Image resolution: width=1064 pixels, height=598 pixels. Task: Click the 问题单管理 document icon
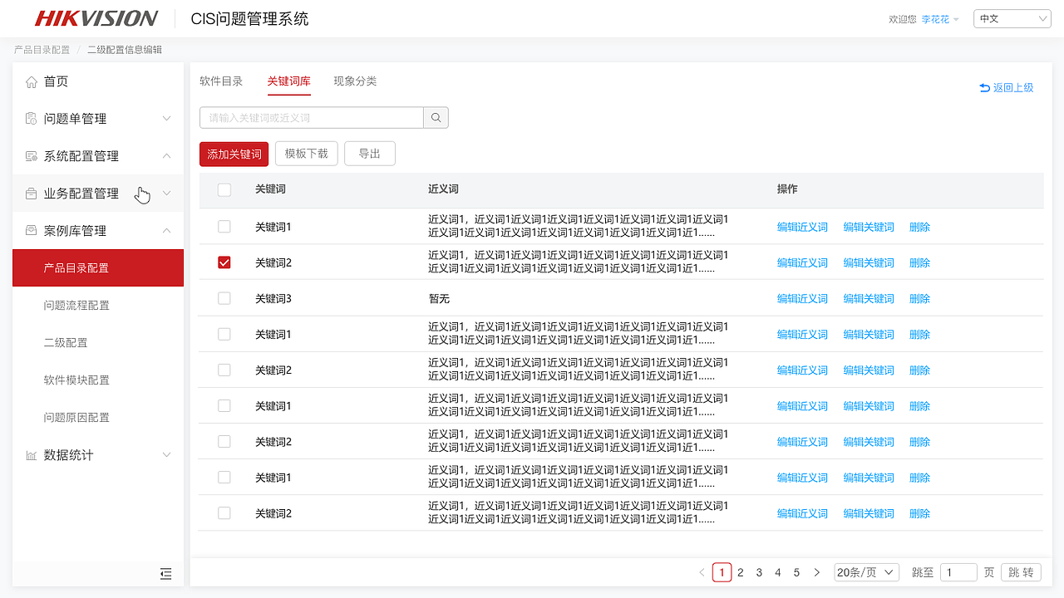31,118
